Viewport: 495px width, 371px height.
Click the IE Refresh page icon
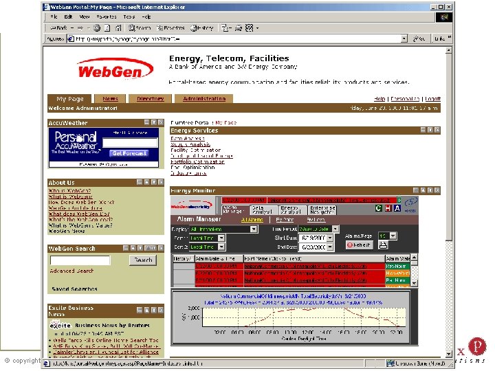point(107,28)
